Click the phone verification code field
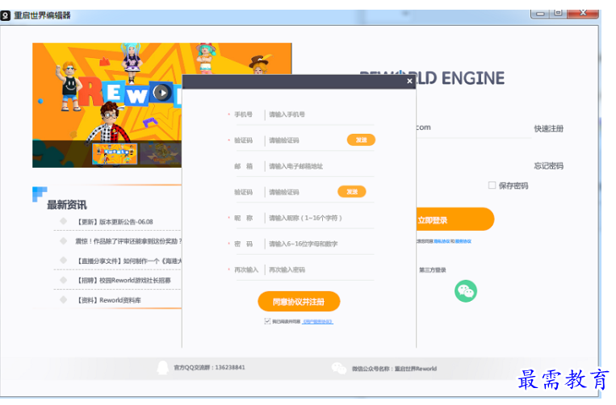The height and width of the screenshot is (405, 616). point(305,140)
